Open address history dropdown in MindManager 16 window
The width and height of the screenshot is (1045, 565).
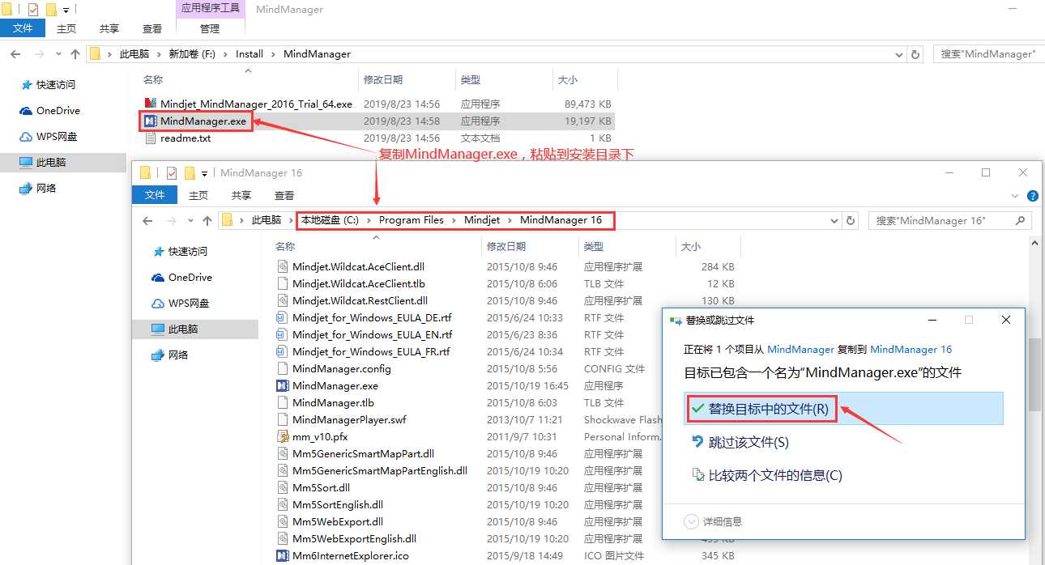tap(834, 220)
